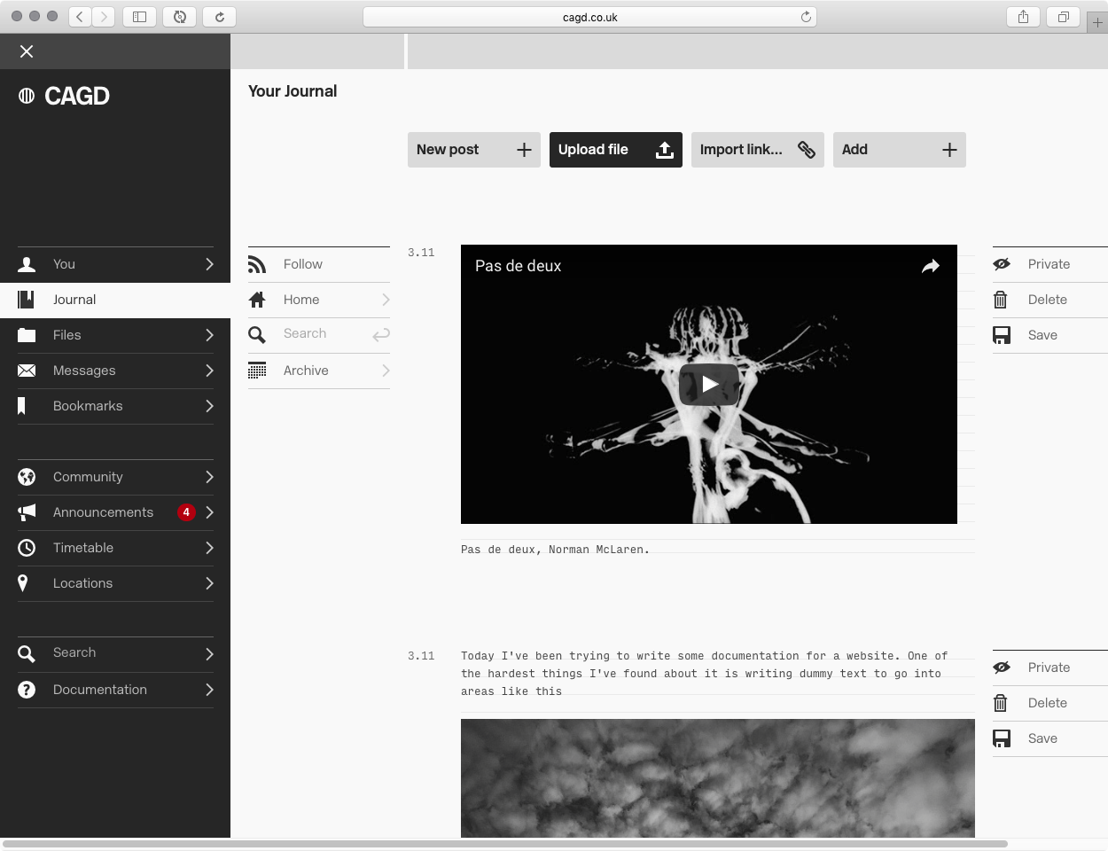
Task: Select Home in the journal menu
Action: (x=319, y=300)
